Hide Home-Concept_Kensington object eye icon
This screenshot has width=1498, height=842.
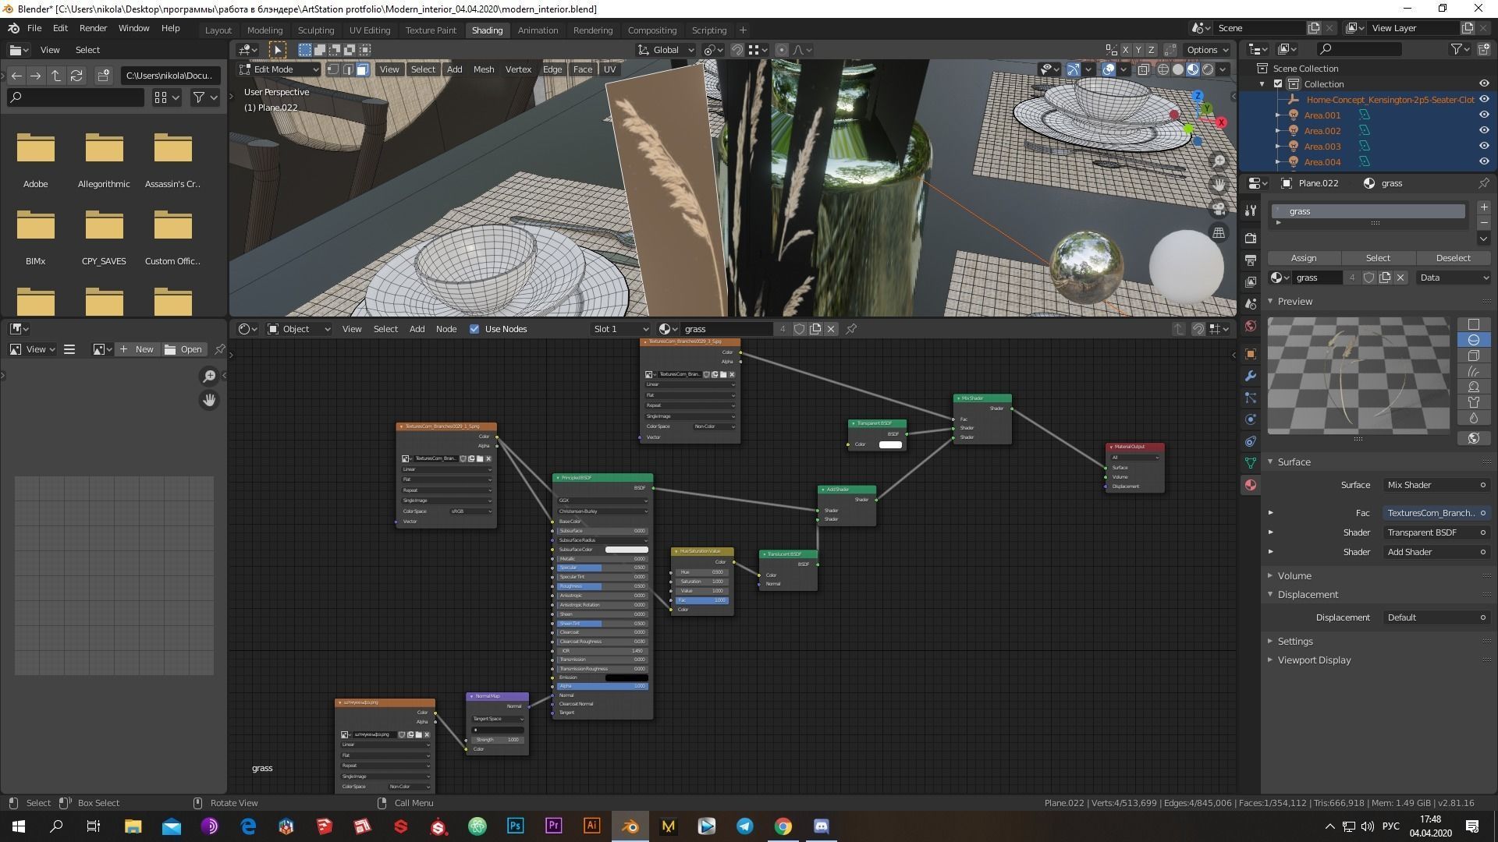pos(1484,100)
